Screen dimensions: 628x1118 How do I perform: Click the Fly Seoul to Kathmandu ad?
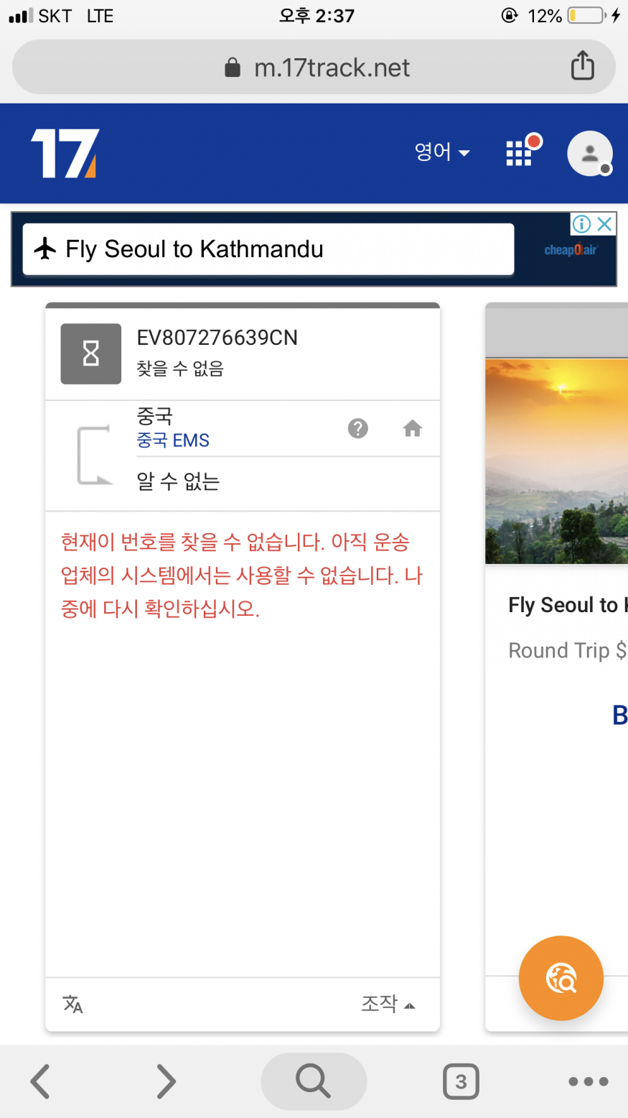268,249
